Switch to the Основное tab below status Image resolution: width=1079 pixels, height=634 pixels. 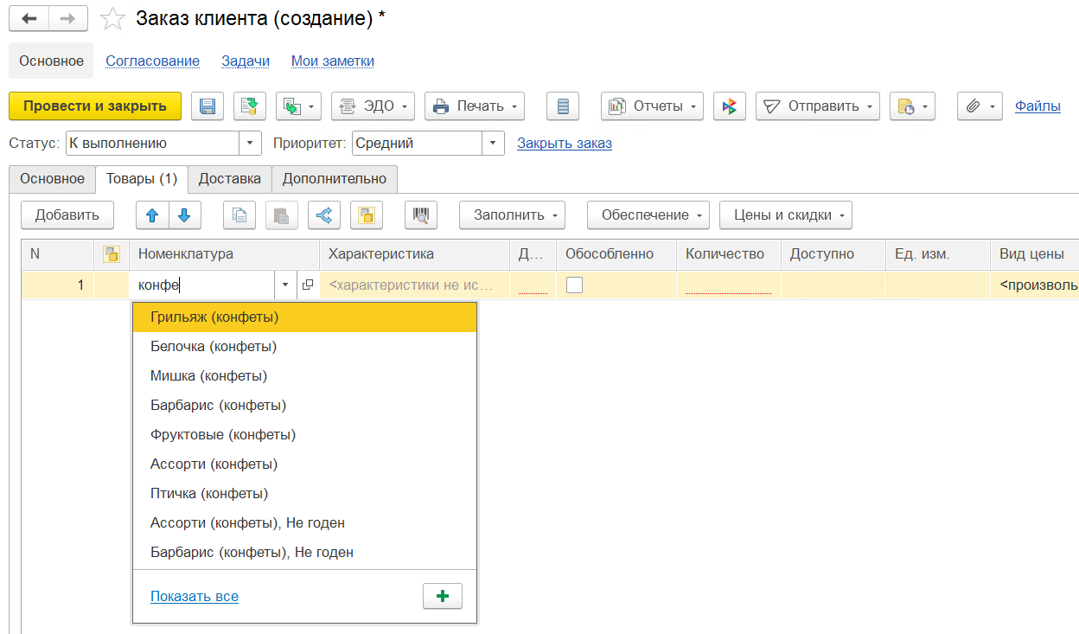pyautogui.click(x=52, y=179)
